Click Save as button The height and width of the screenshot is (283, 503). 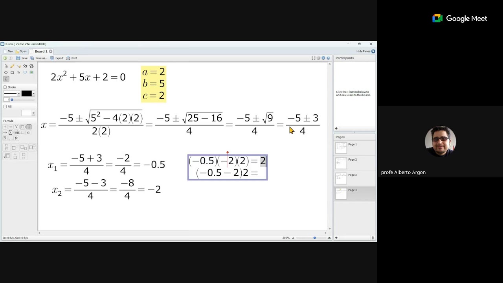tap(39, 58)
